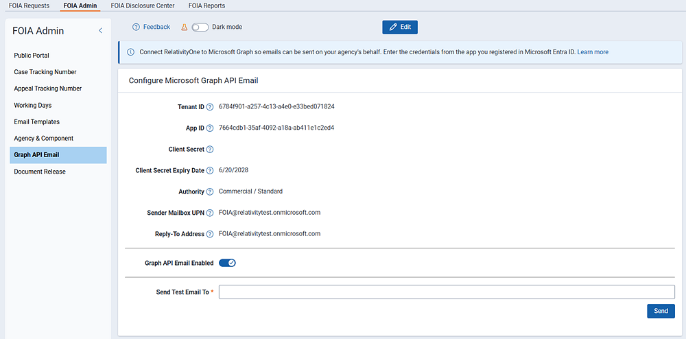Image resolution: width=686 pixels, height=339 pixels.
Task: Click expiry date 6/20/2028
Action: pyautogui.click(x=234, y=170)
